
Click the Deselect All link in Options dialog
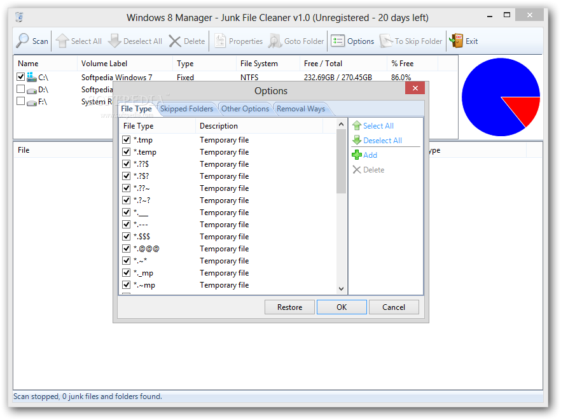382,141
